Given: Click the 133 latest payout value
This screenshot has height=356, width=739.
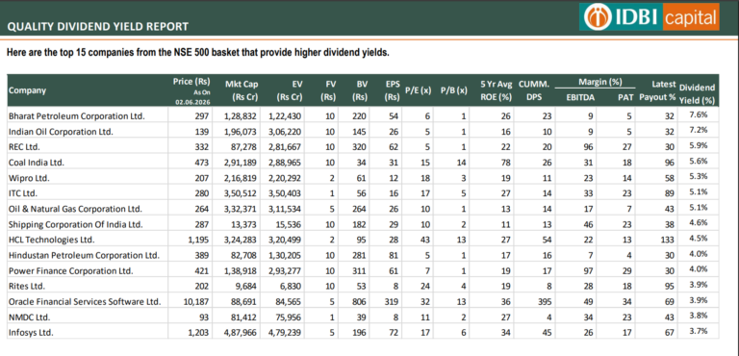Looking at the screenshot, I should (x=668, y=240).
